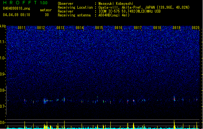The width and height of the screenshot is (203, 129).
Task: Click the long meteor echo after 0812
Action: [48, 101]
